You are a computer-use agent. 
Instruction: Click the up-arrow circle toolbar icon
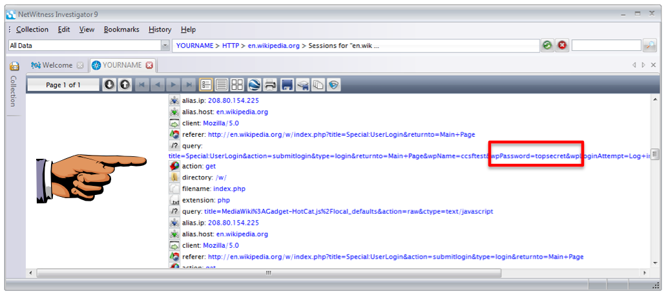click(x=124, y=85)
